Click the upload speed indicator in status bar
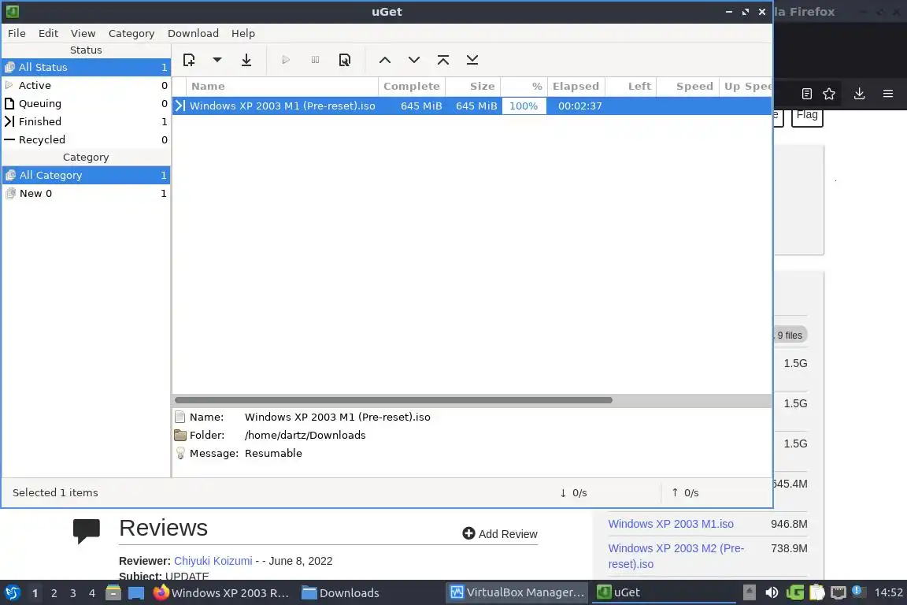The width and height of the screenshot is (907, 605). pos(685,492)
